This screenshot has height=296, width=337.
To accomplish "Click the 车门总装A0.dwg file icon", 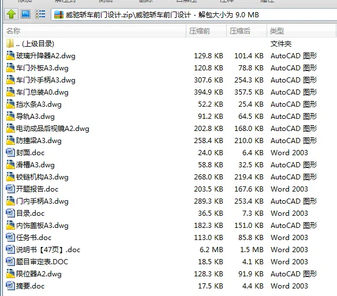I will point(10,92).
